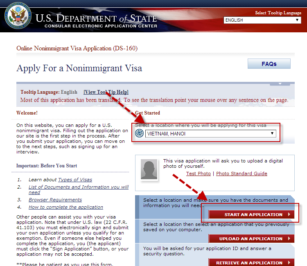Open the Select Tooltip Language dropdown
The image size is (307, 266).
[x=262, y=20]
